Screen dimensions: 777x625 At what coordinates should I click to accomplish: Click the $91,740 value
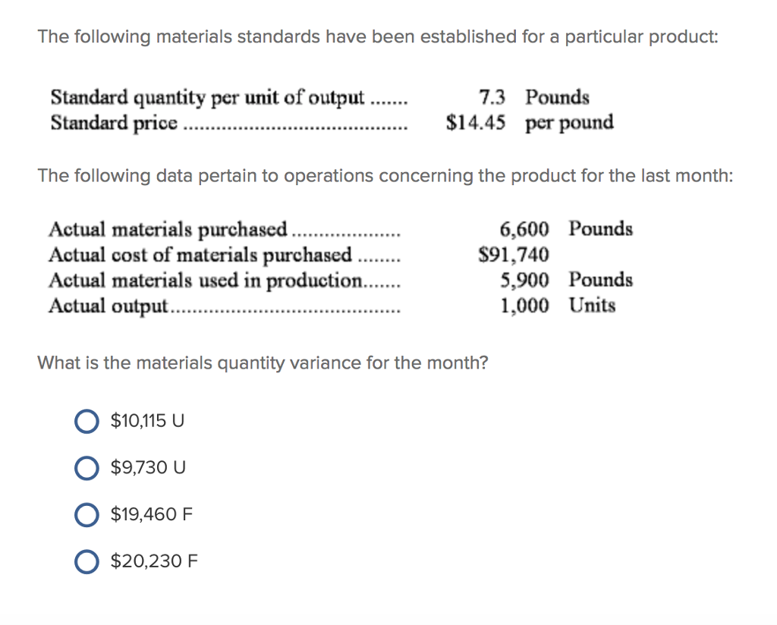click(514, 255)
